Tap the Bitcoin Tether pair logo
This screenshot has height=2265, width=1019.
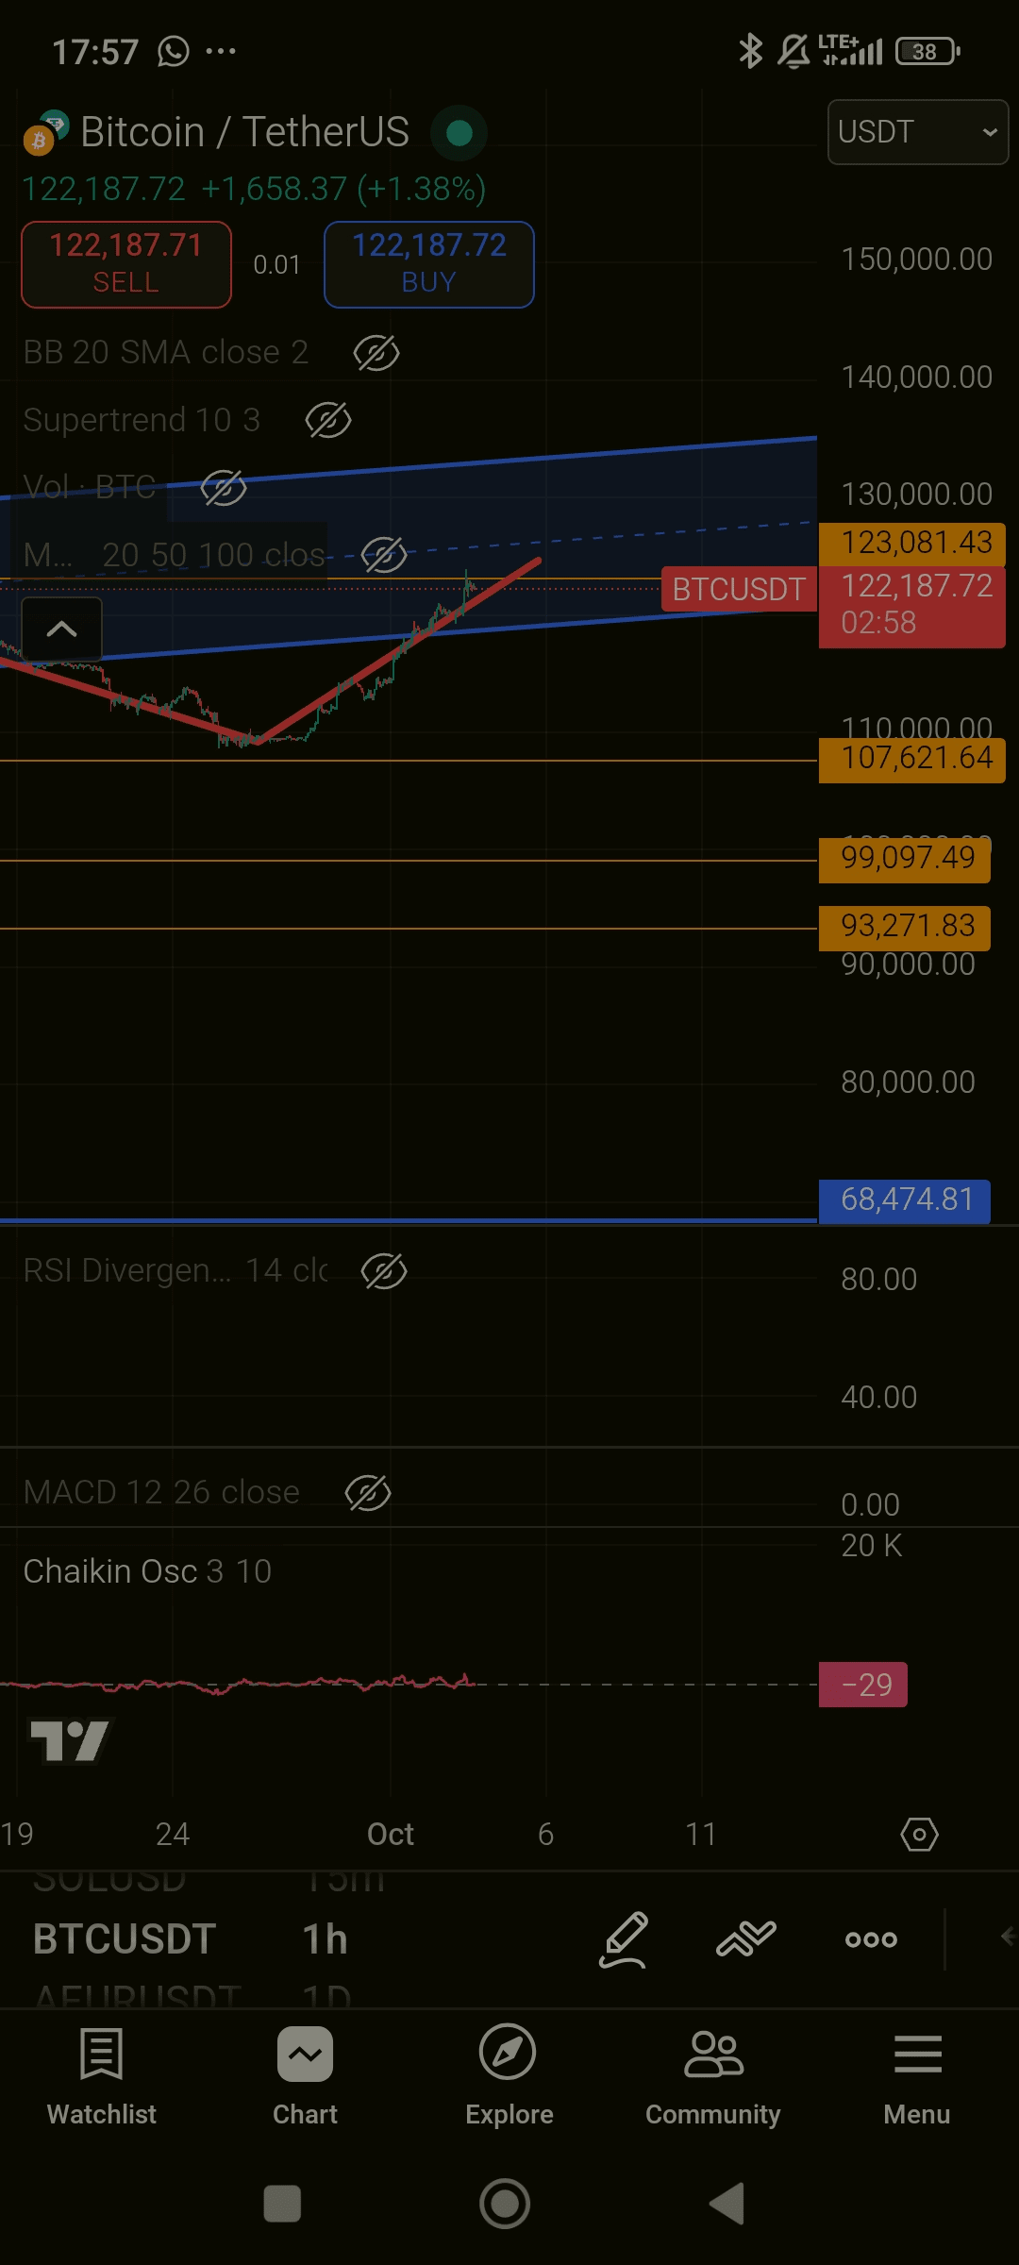(x=47, y=131)
